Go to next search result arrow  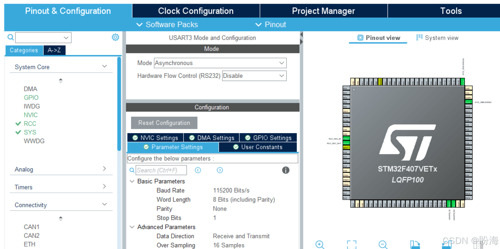click(x=220, y=170)
